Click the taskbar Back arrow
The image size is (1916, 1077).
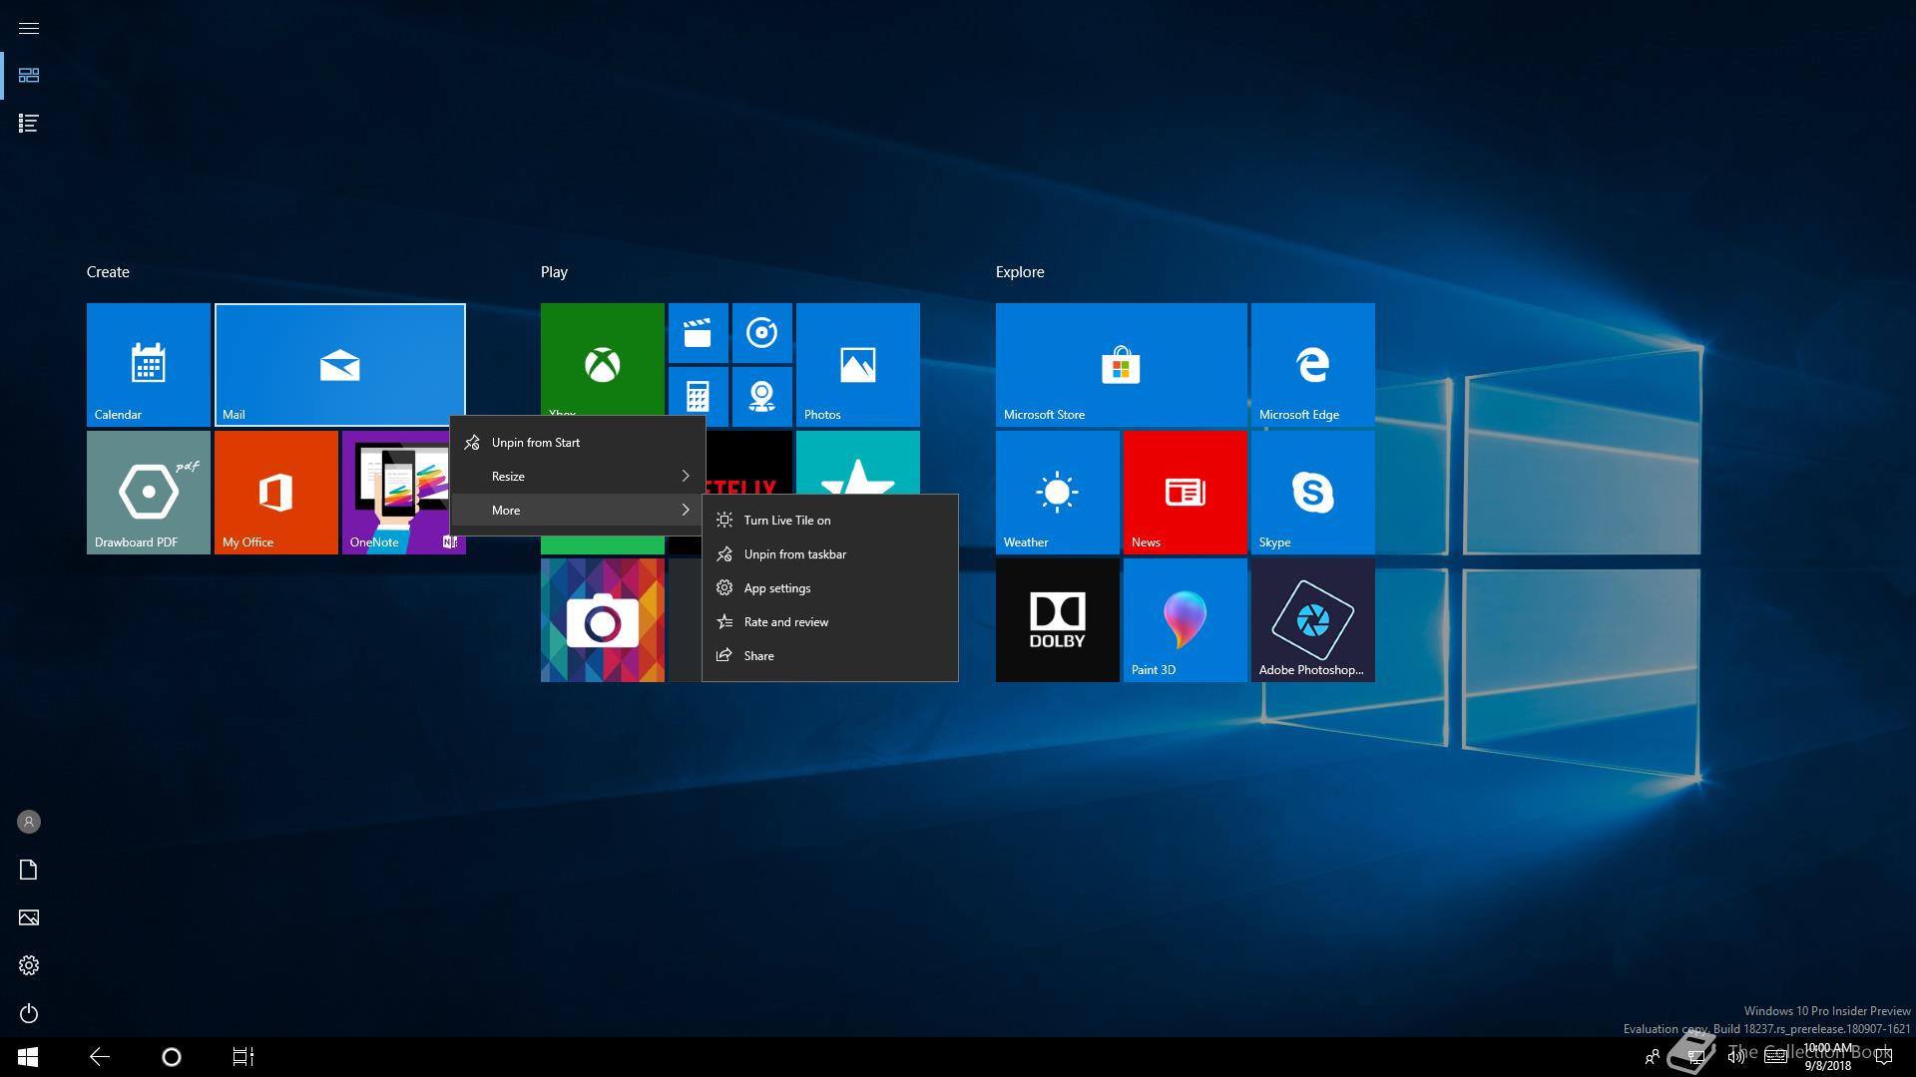click(100, 1057)
